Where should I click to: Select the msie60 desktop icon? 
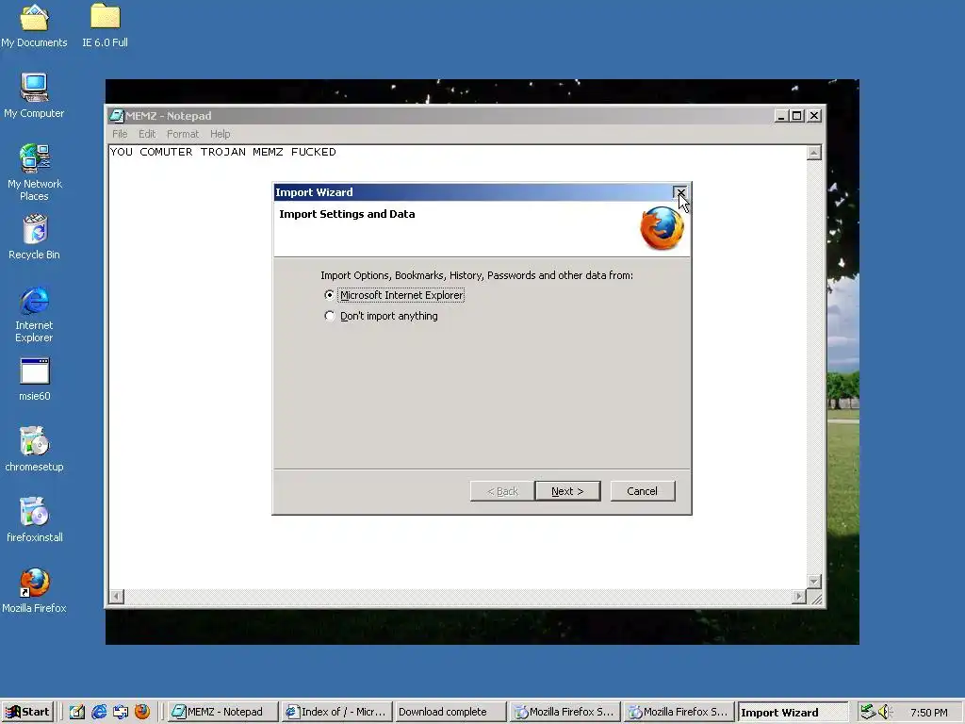[35, 379]
